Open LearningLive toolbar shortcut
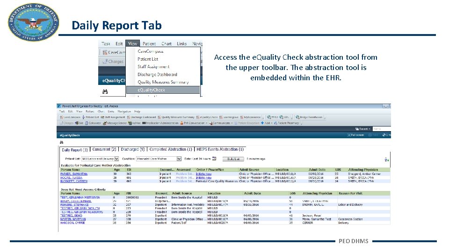Image resolution: width=449 pixels, height=252 pixels. click(x=229, y=117)
